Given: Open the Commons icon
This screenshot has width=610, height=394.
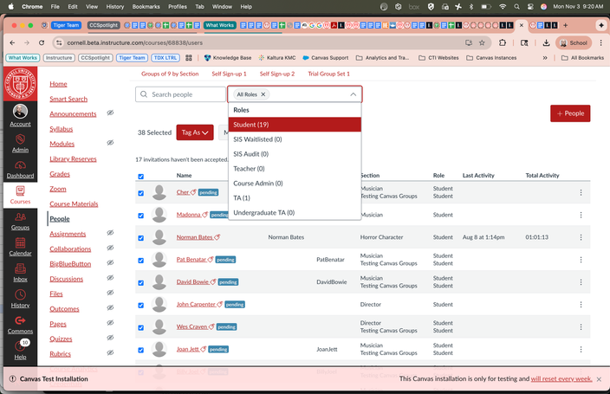Looking at the screenshot, I should point(20,320).
